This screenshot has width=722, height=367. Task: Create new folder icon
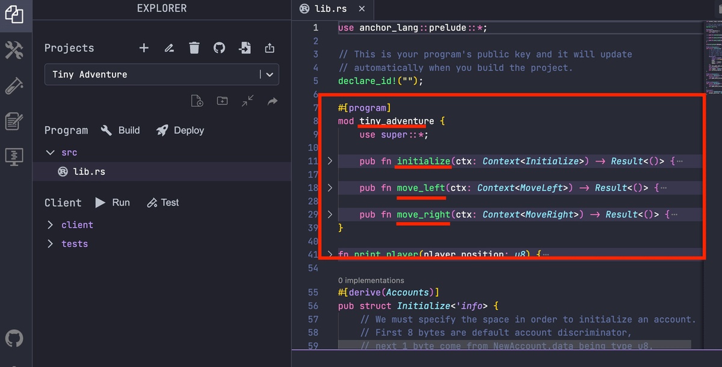[x=222, y=101]
